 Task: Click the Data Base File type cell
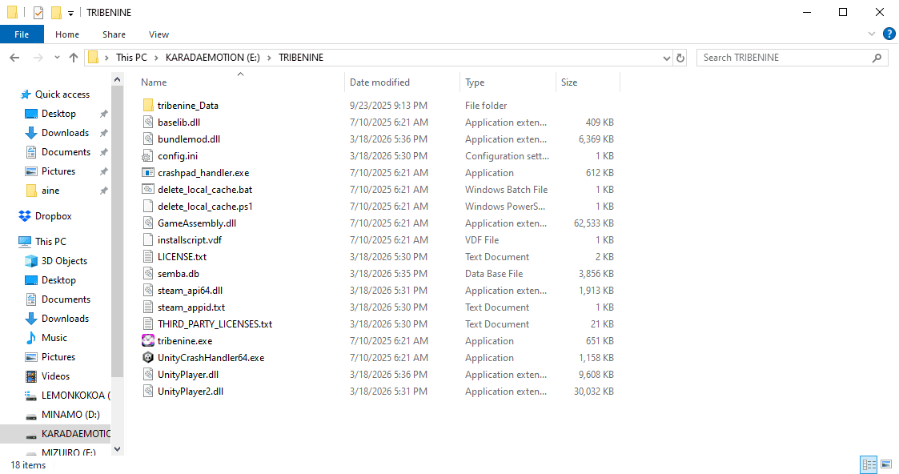tap(494, 274)
